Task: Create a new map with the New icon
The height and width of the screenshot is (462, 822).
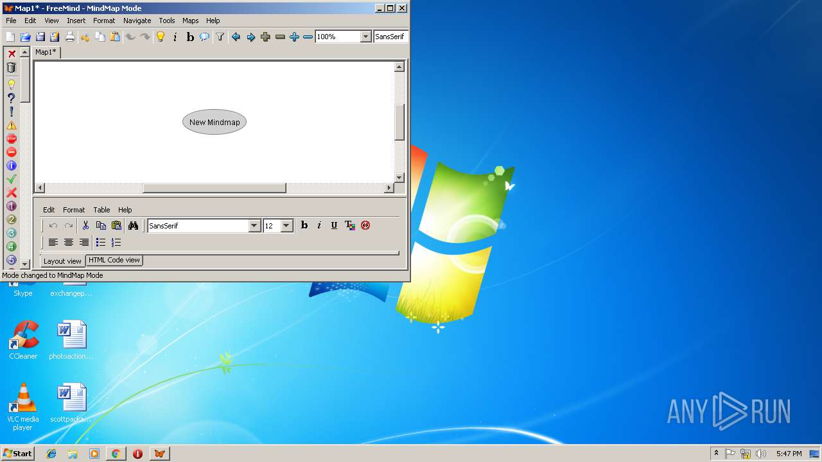Action: click(x=10, y=37)
